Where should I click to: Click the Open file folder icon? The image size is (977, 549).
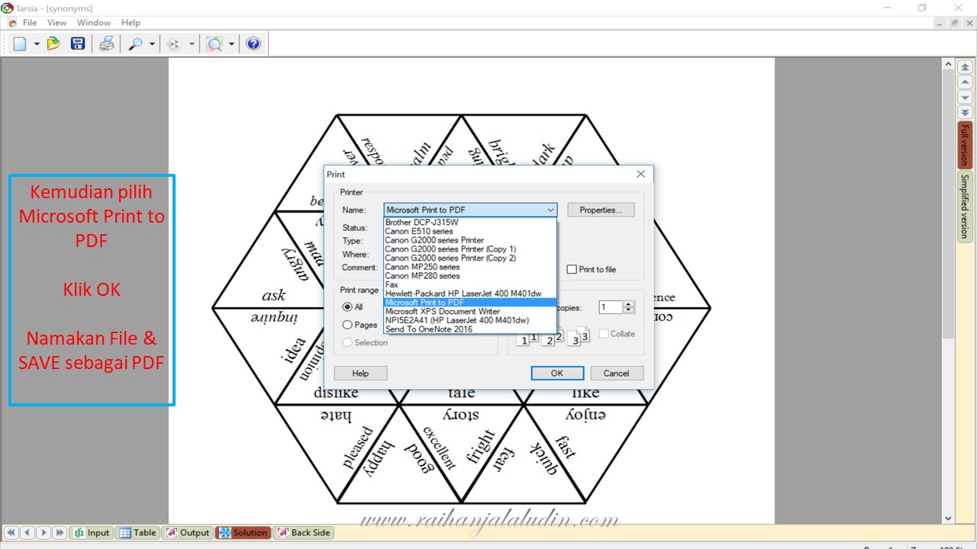53,44
